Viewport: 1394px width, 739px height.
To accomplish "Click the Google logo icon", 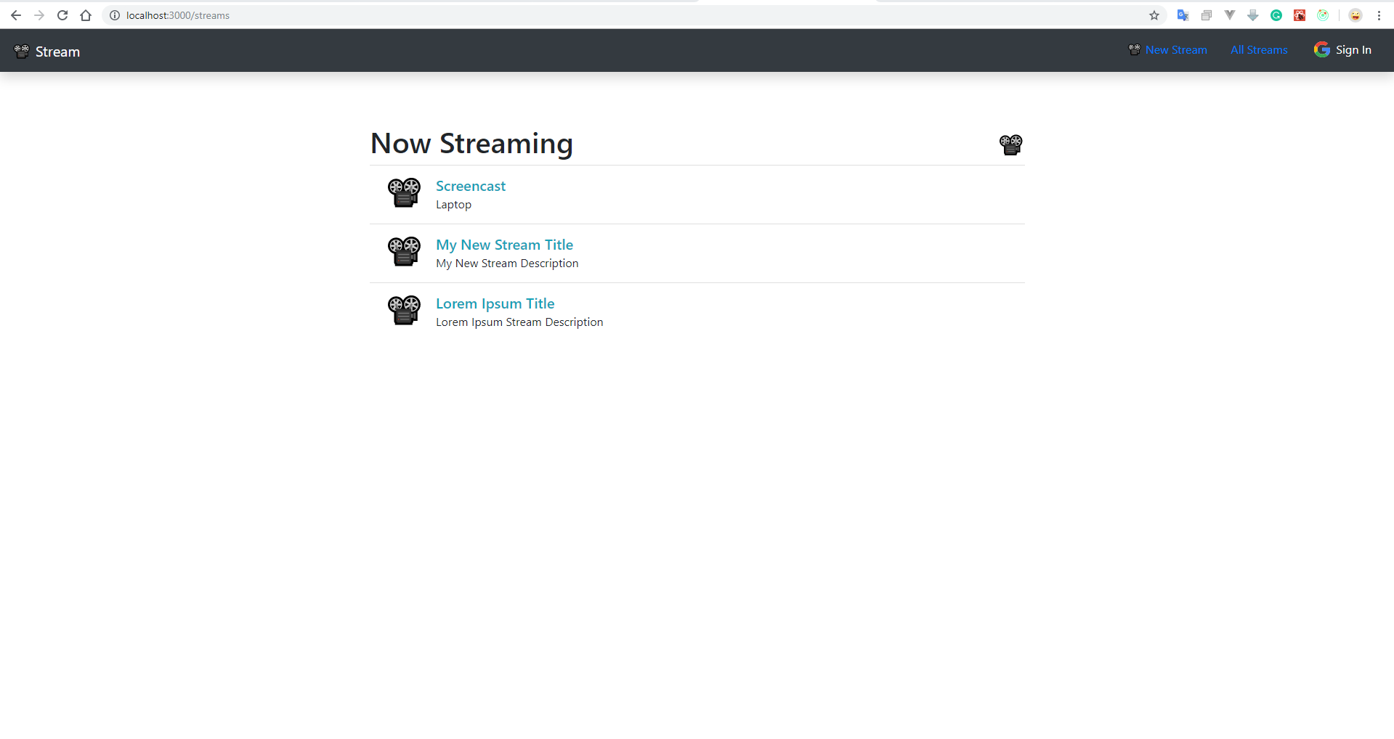I will point(1322,49).
